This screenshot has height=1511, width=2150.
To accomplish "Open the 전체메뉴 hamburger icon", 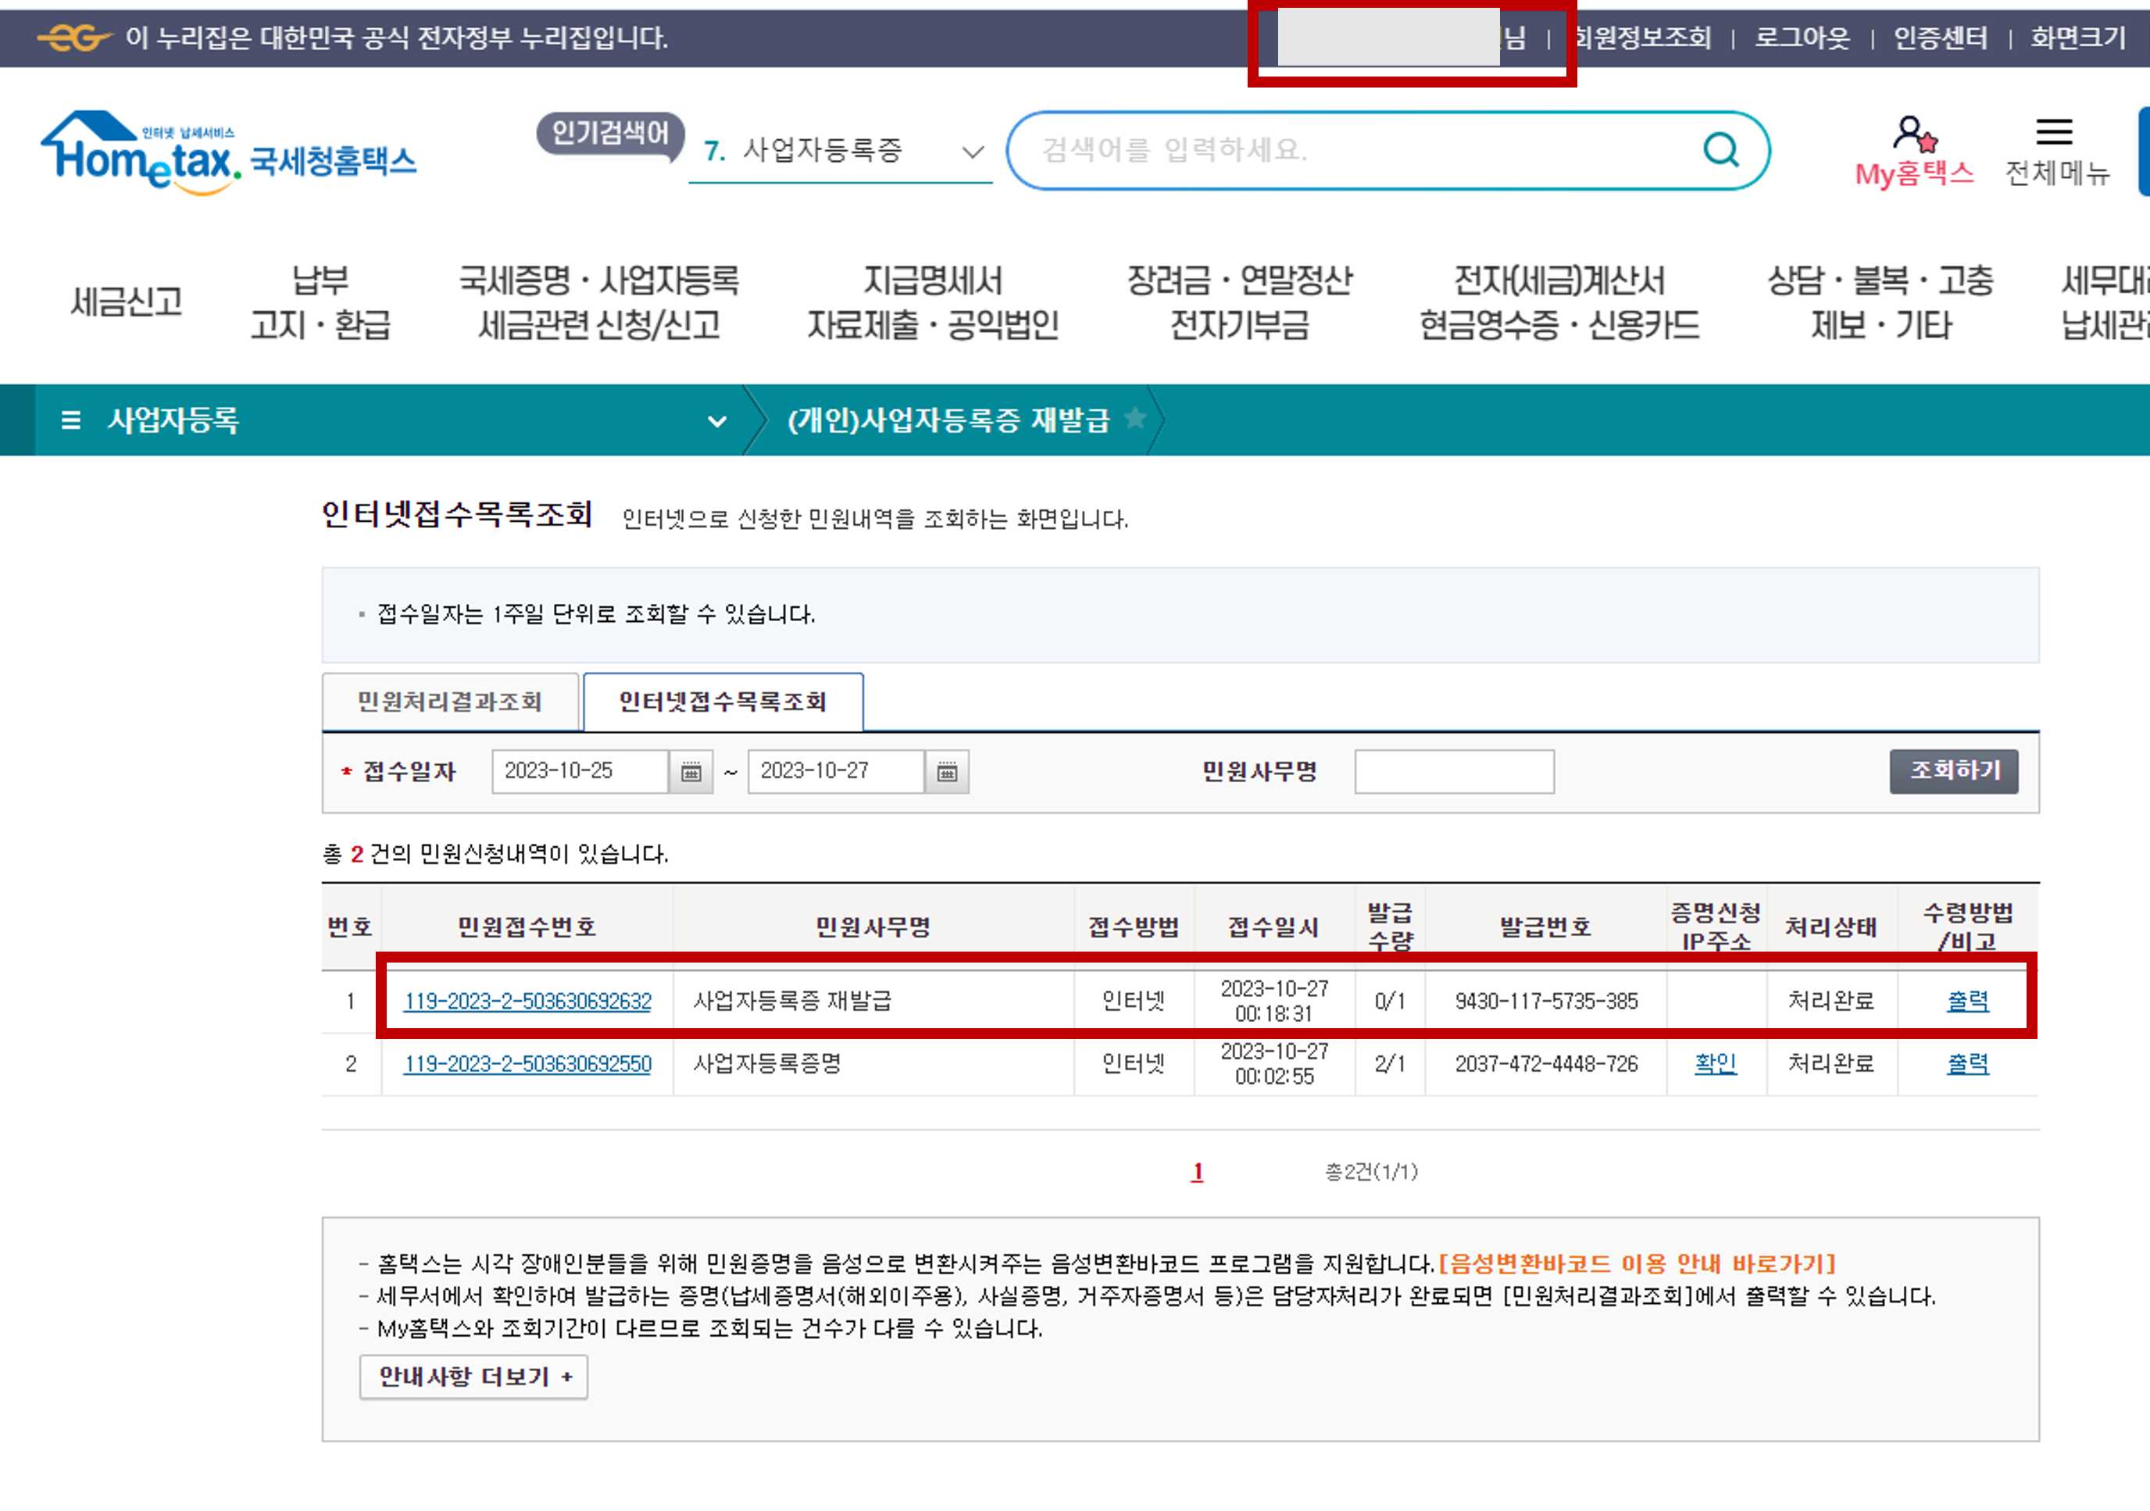I will 2054,132.
